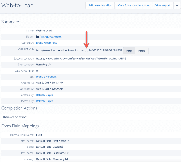Open the Brand Awareness campaign link

(x=46, y=43)
